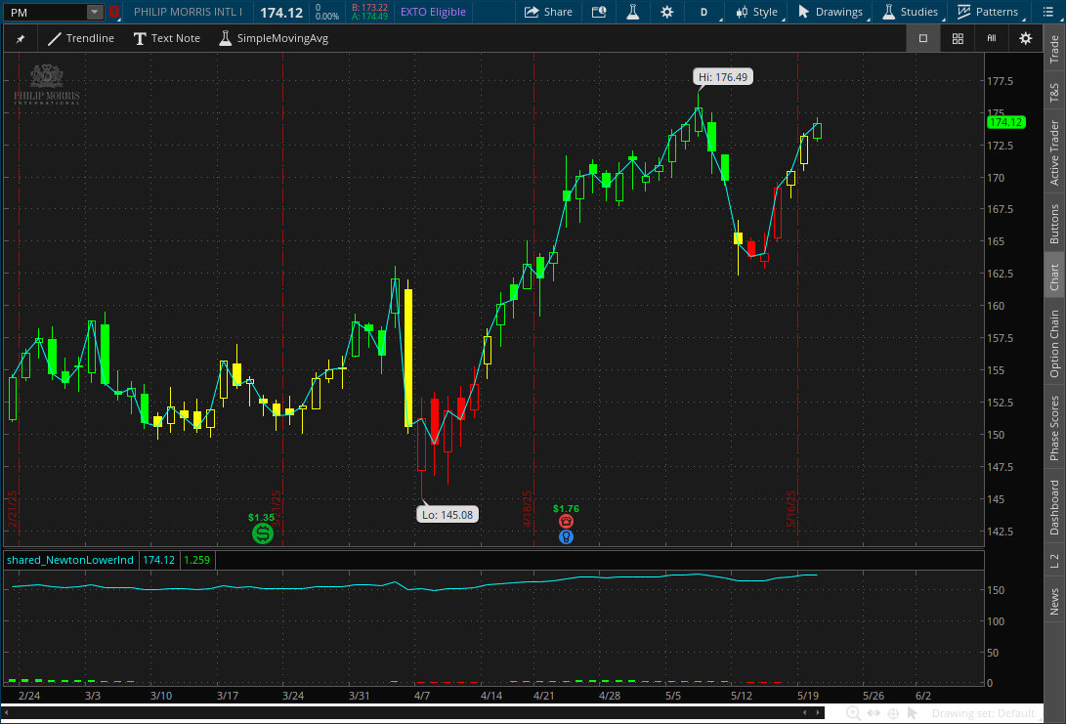Click the crosshair target icon
Image resolution: width=1066 pixels, height=724 pixels.
pos(893,713)
